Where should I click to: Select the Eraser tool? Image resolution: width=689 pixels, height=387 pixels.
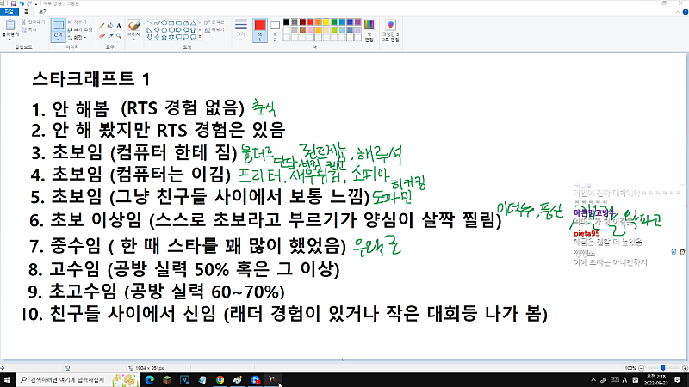coord(102,36)
